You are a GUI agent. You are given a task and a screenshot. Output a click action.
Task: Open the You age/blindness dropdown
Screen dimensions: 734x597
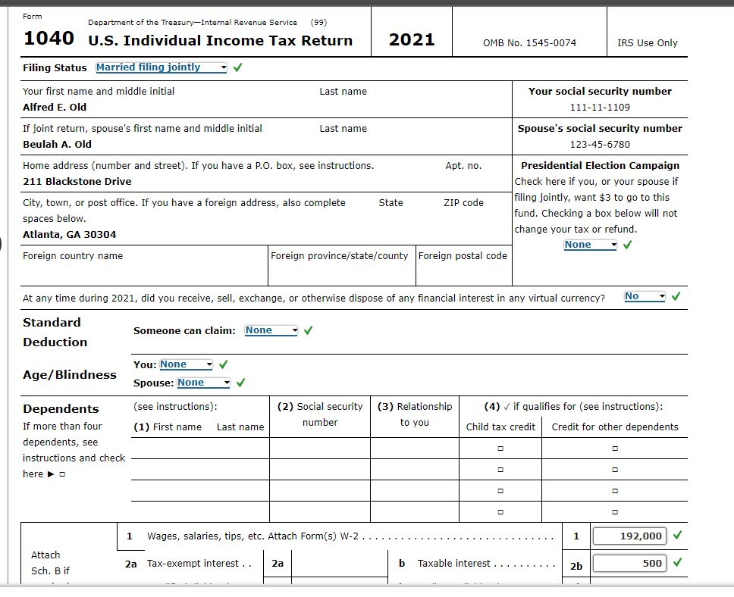click(186, 364)
